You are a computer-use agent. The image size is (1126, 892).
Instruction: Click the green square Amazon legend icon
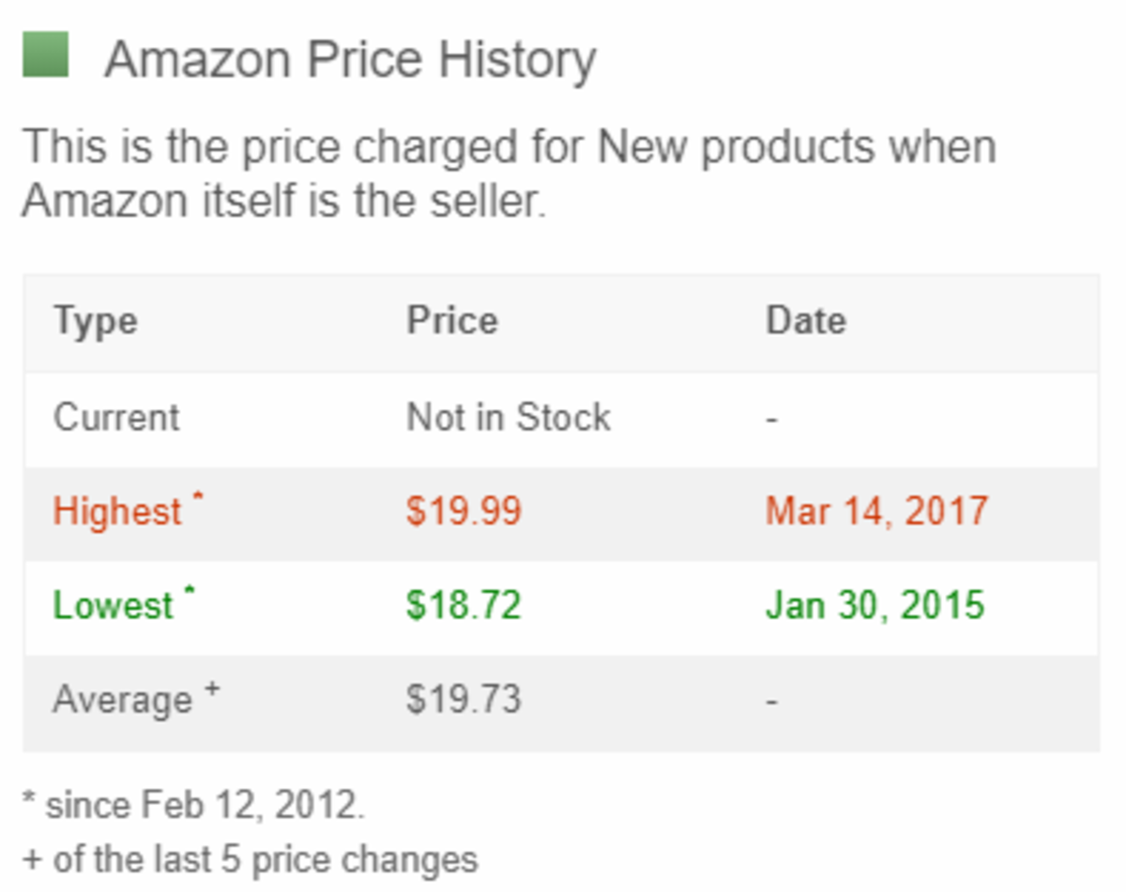(45, 55)
